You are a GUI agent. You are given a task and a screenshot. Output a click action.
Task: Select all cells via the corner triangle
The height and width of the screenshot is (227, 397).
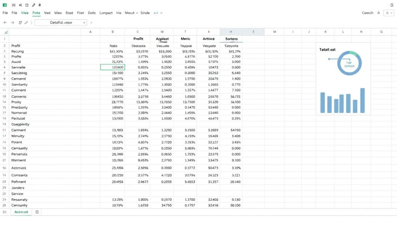(5, 32)
